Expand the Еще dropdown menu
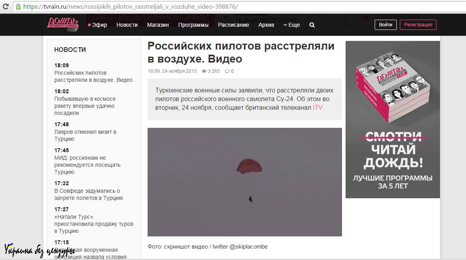The image size is (466, 260). (x=292, y=25)
